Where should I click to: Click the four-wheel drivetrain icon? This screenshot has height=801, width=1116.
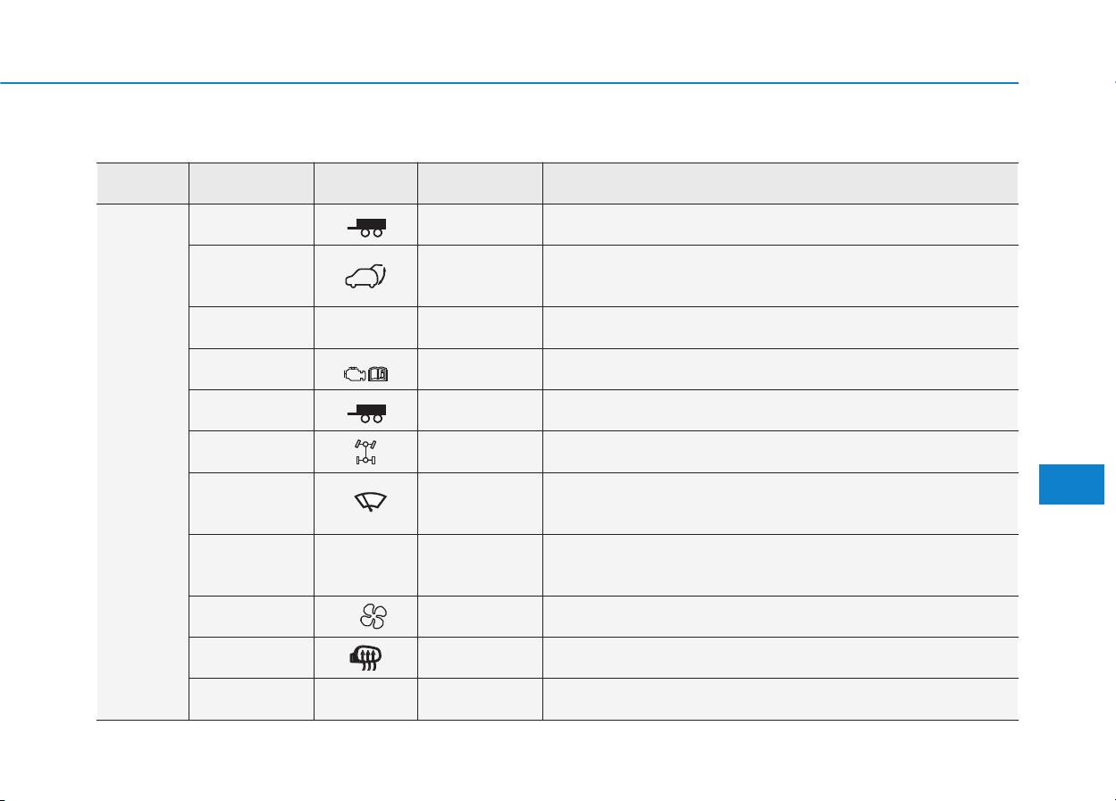366,453
